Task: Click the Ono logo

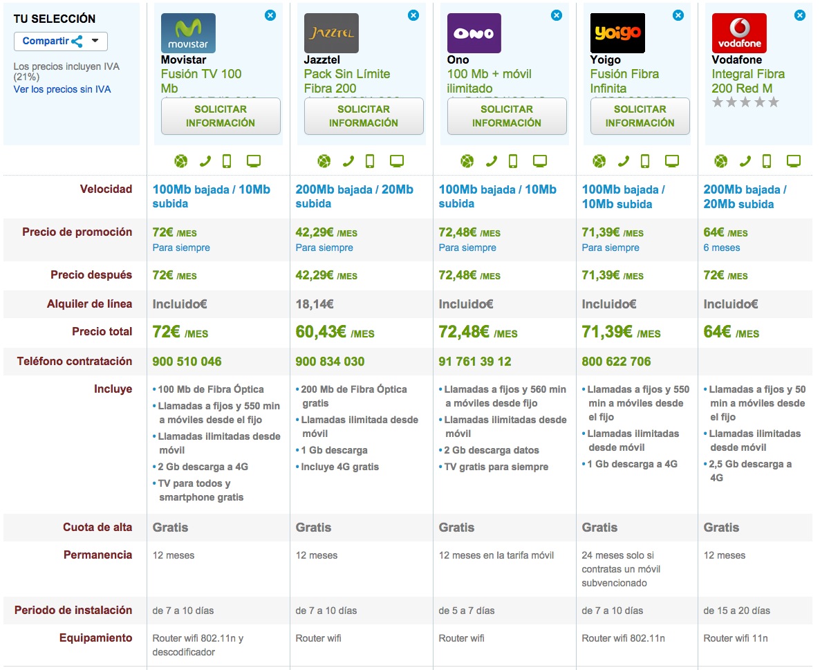Action: pos(474,33)
